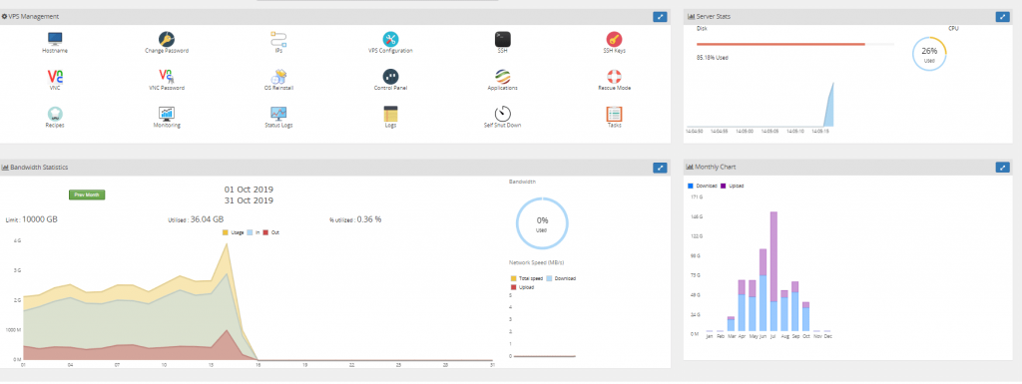Select the July bar in Monthly Chart
This screenshot has height=384, width=1022.
(x=773, y=271)
